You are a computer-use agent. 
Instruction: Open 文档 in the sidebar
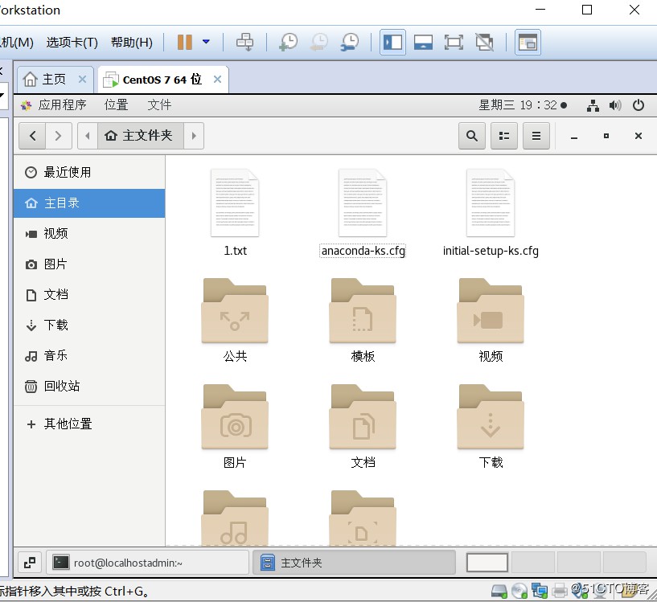coord(89,294)
